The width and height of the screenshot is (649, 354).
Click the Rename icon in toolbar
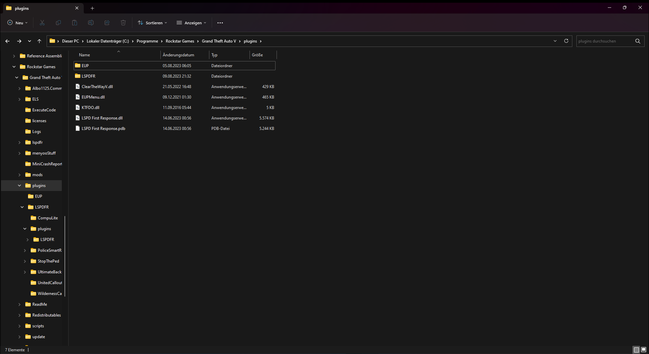click(x=91, y=23)
